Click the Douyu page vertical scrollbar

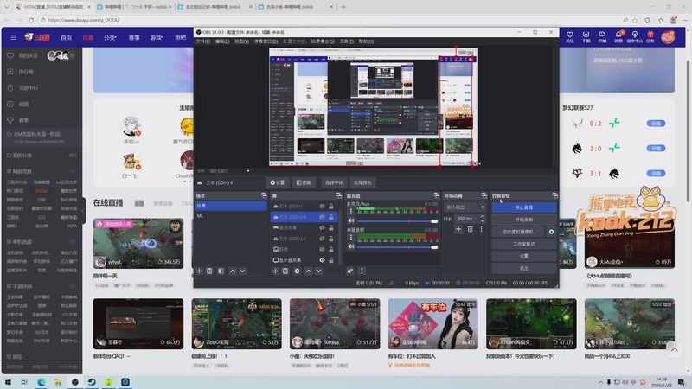coord(689,131)
